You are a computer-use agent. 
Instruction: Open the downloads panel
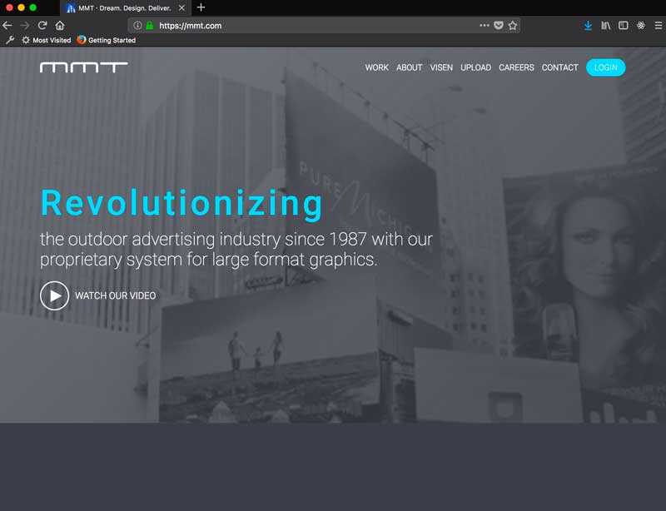(588, 26)
